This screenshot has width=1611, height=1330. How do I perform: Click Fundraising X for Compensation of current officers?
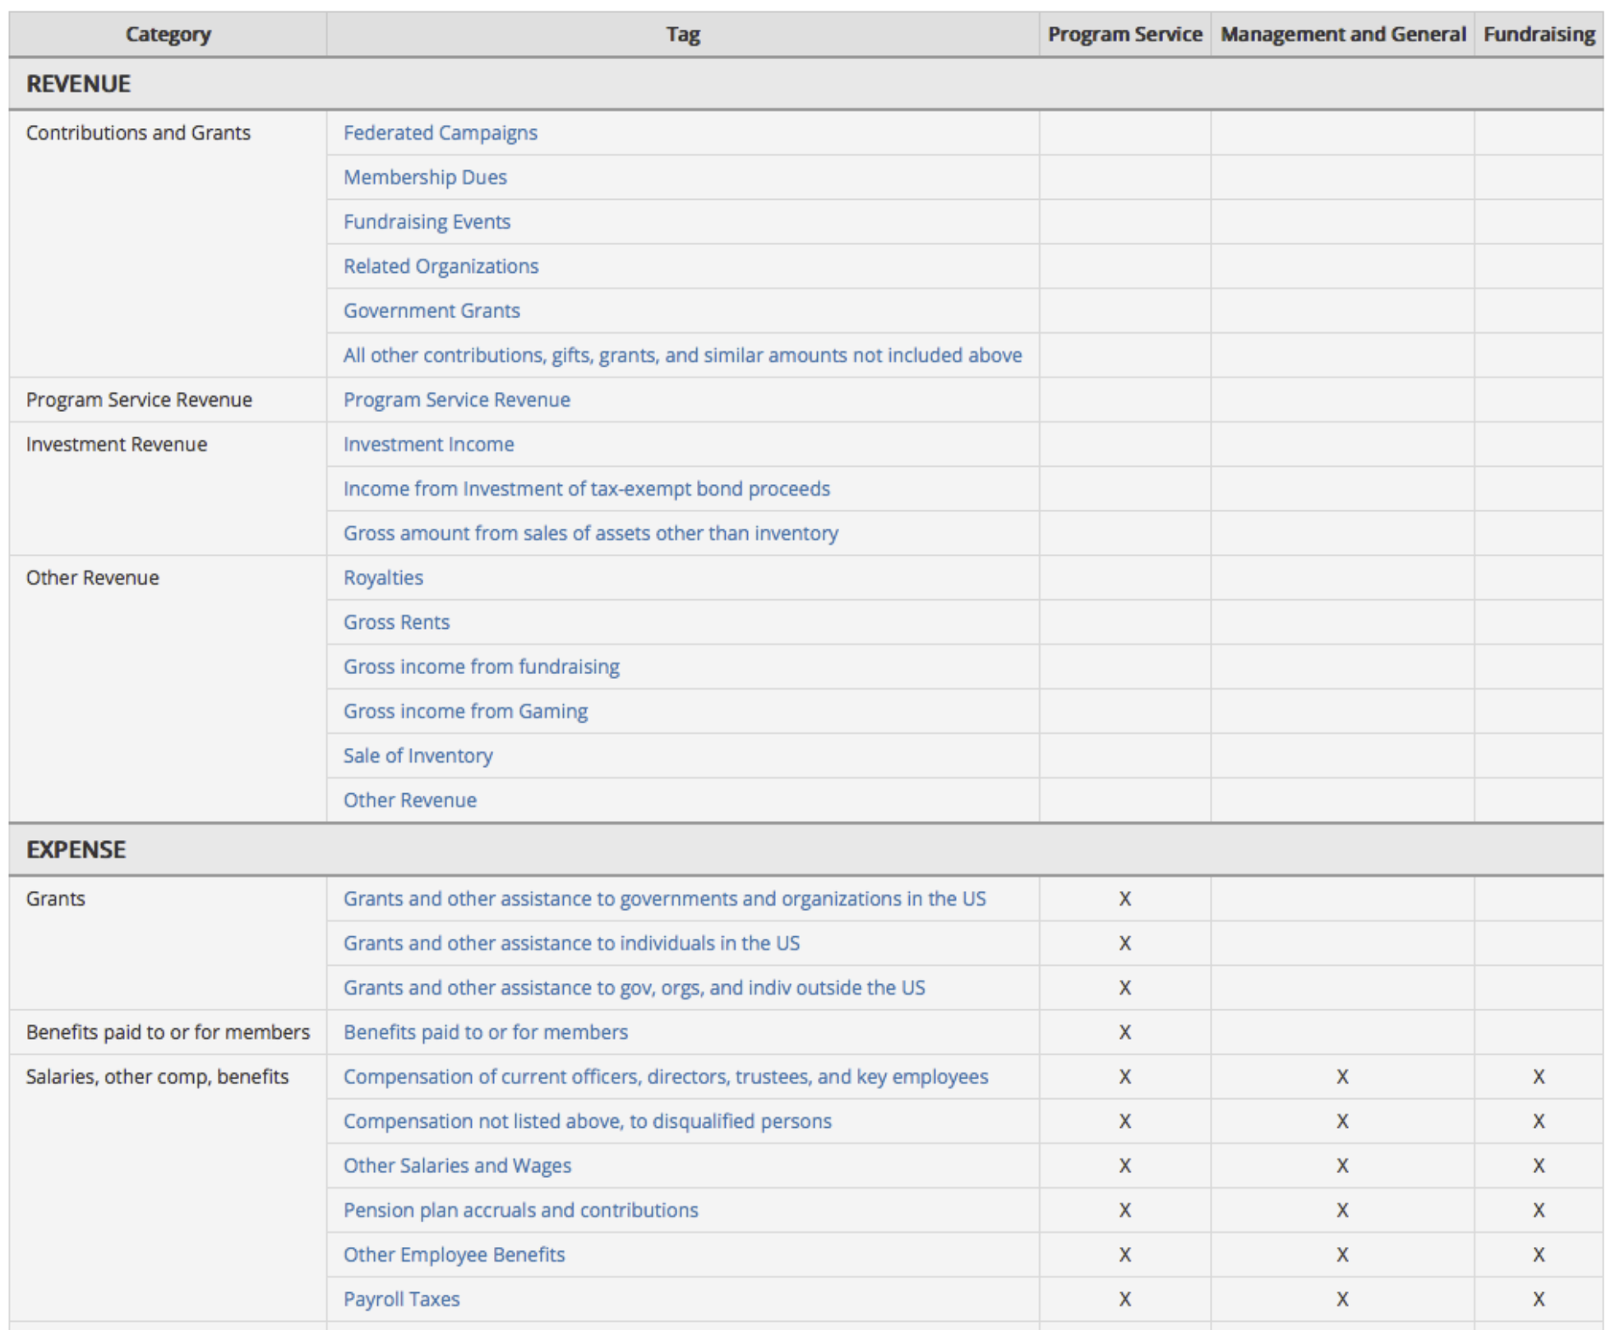pyautogui.click(x=1539, y=1077)
